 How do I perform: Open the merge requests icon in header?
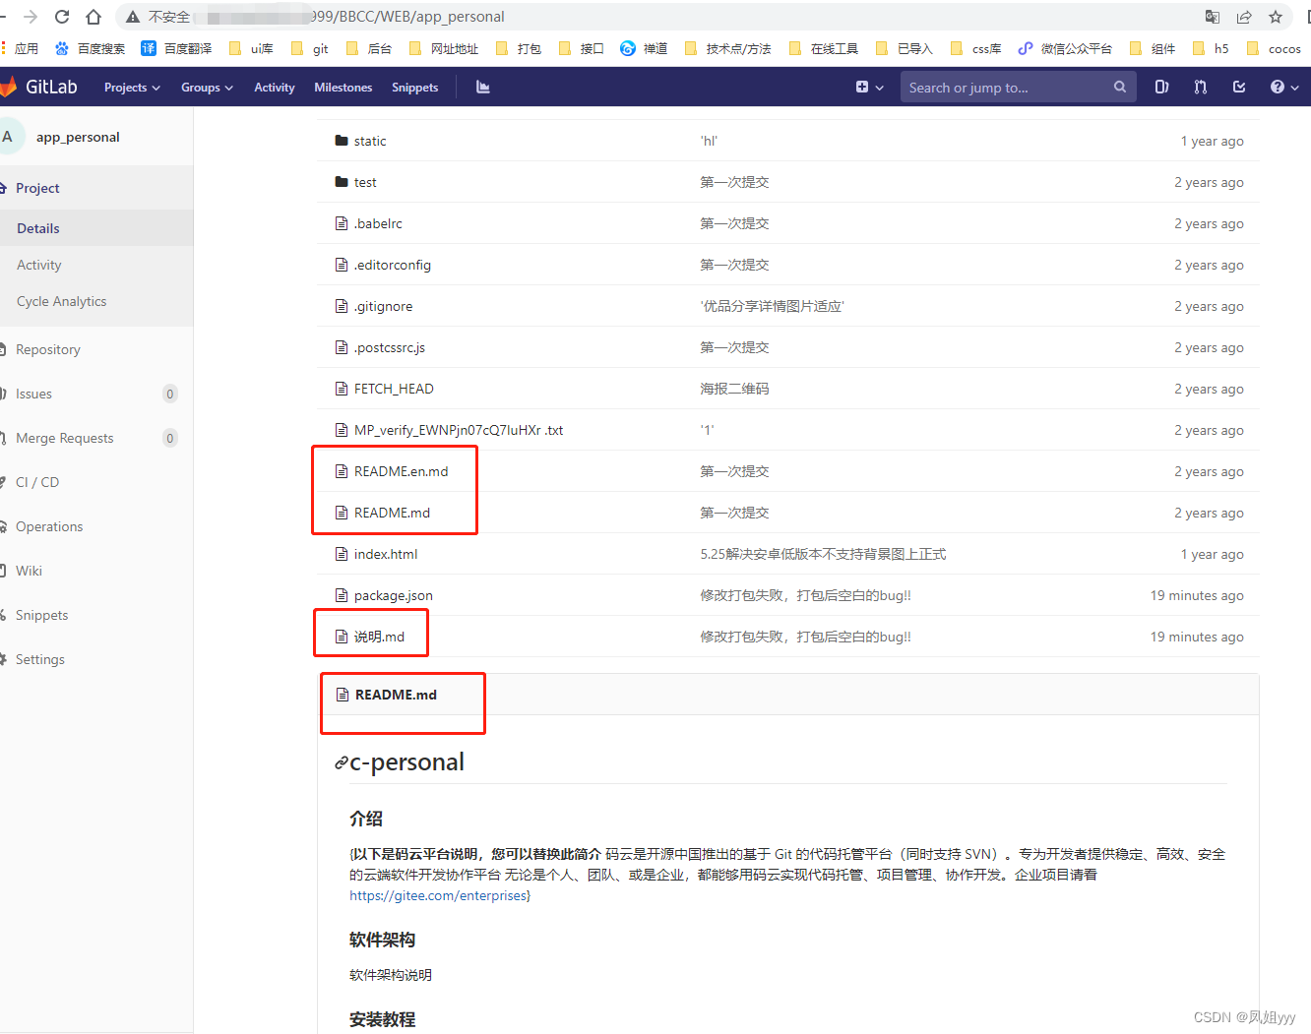coord(1200,87)
